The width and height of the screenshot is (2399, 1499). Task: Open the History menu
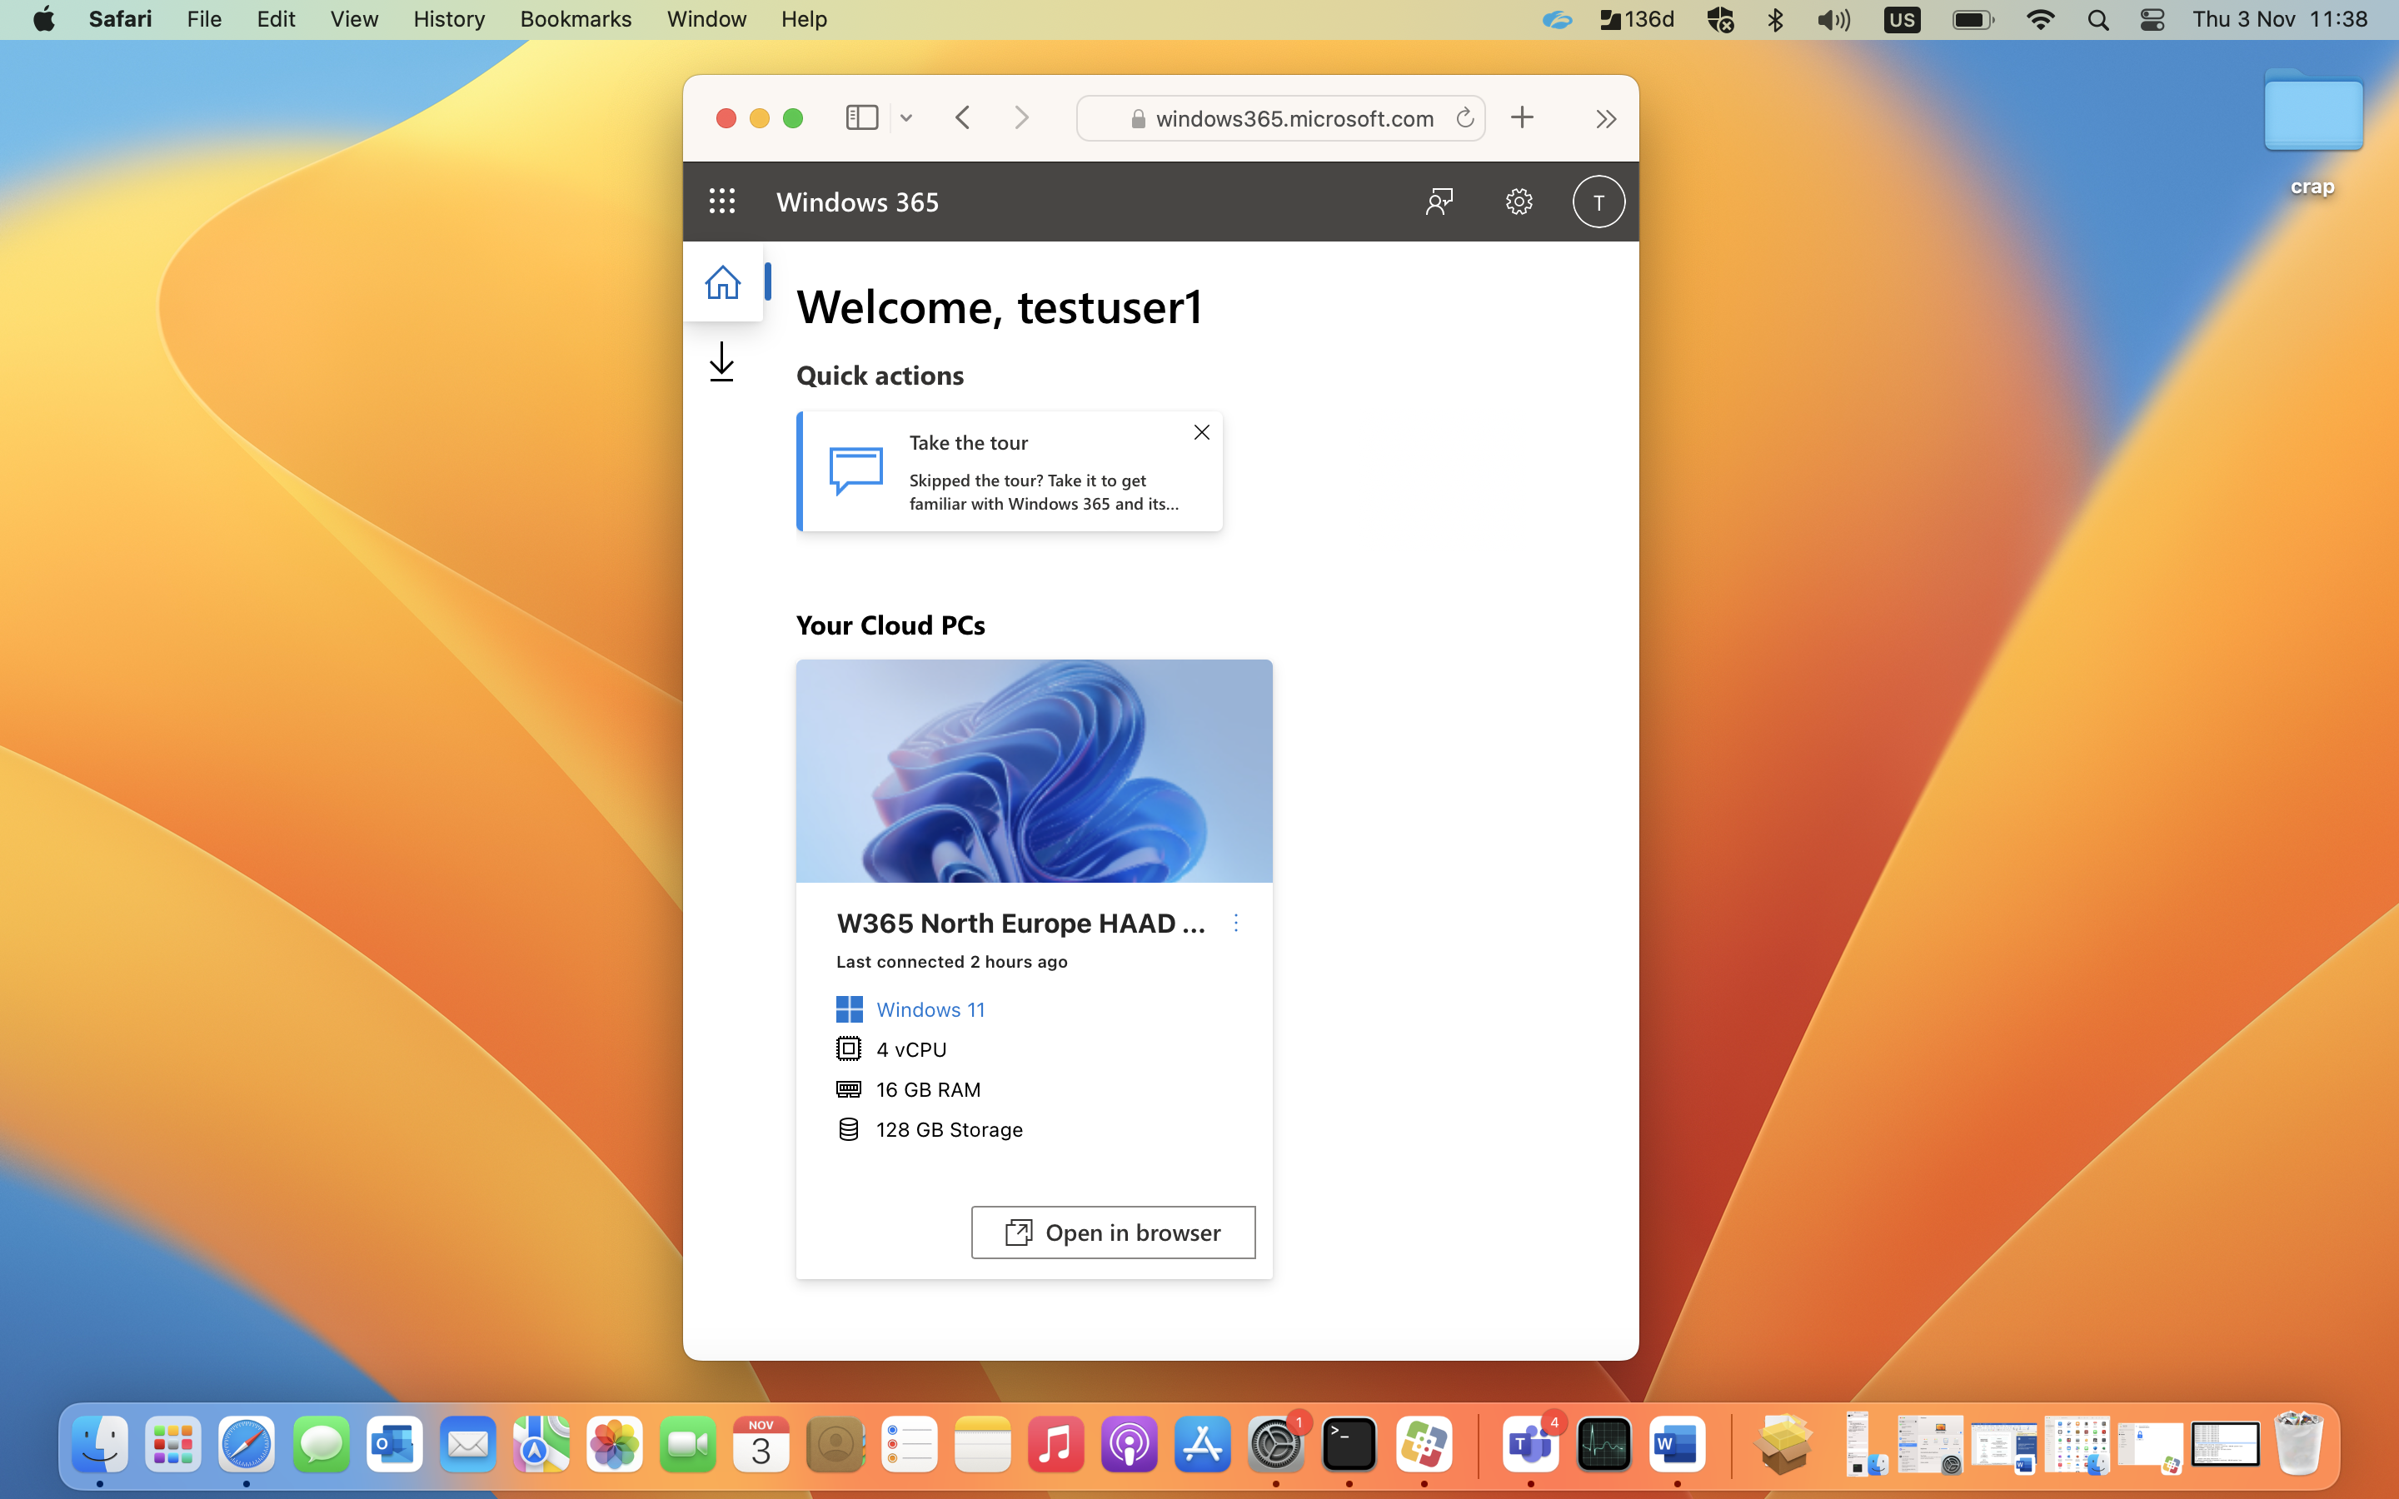[x=449, y=19]
